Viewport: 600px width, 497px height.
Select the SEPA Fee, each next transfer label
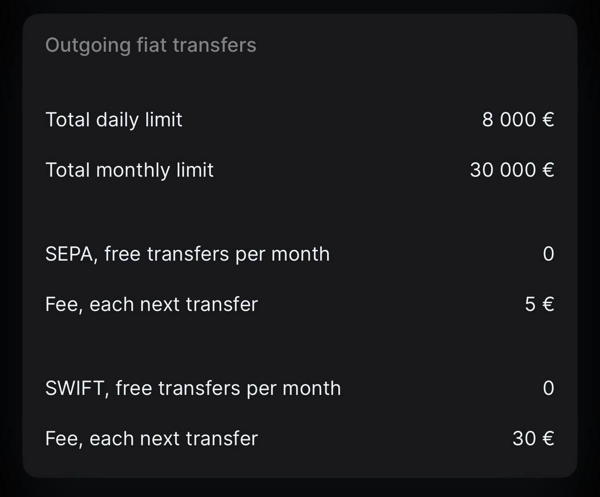151,305
